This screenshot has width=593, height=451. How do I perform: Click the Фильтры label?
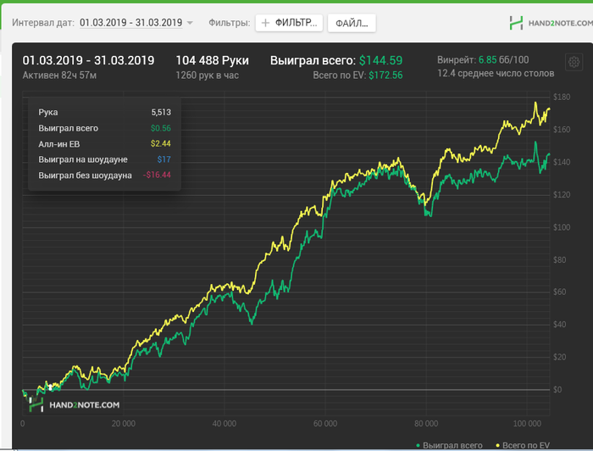tap(230, 23)
